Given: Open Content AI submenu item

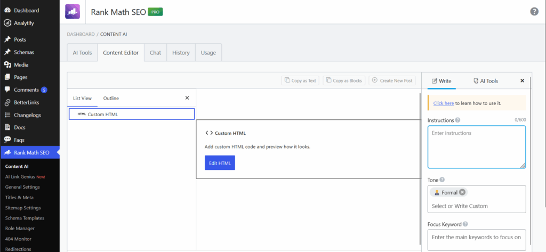Looking at the screenshot, I should tap(17, 166).
